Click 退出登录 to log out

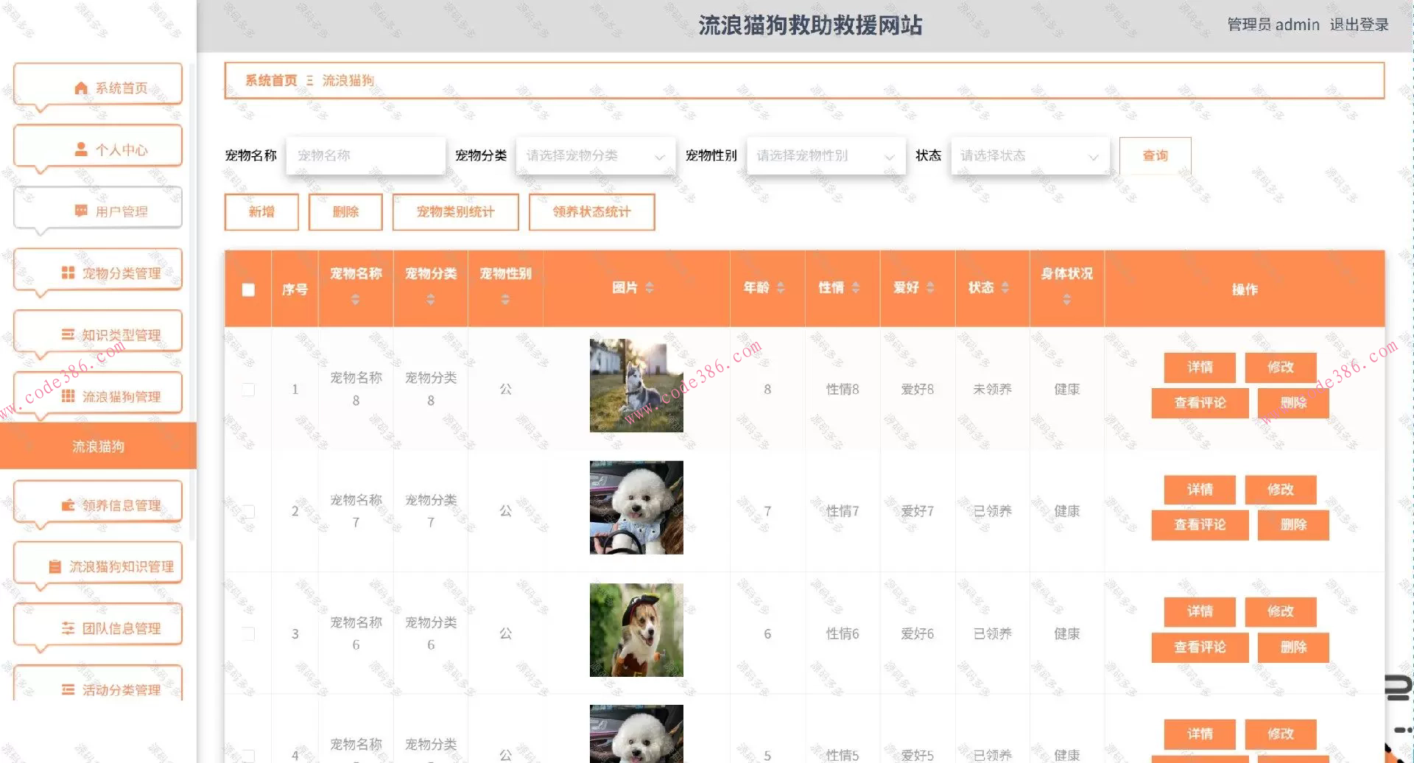point(1360,24)
